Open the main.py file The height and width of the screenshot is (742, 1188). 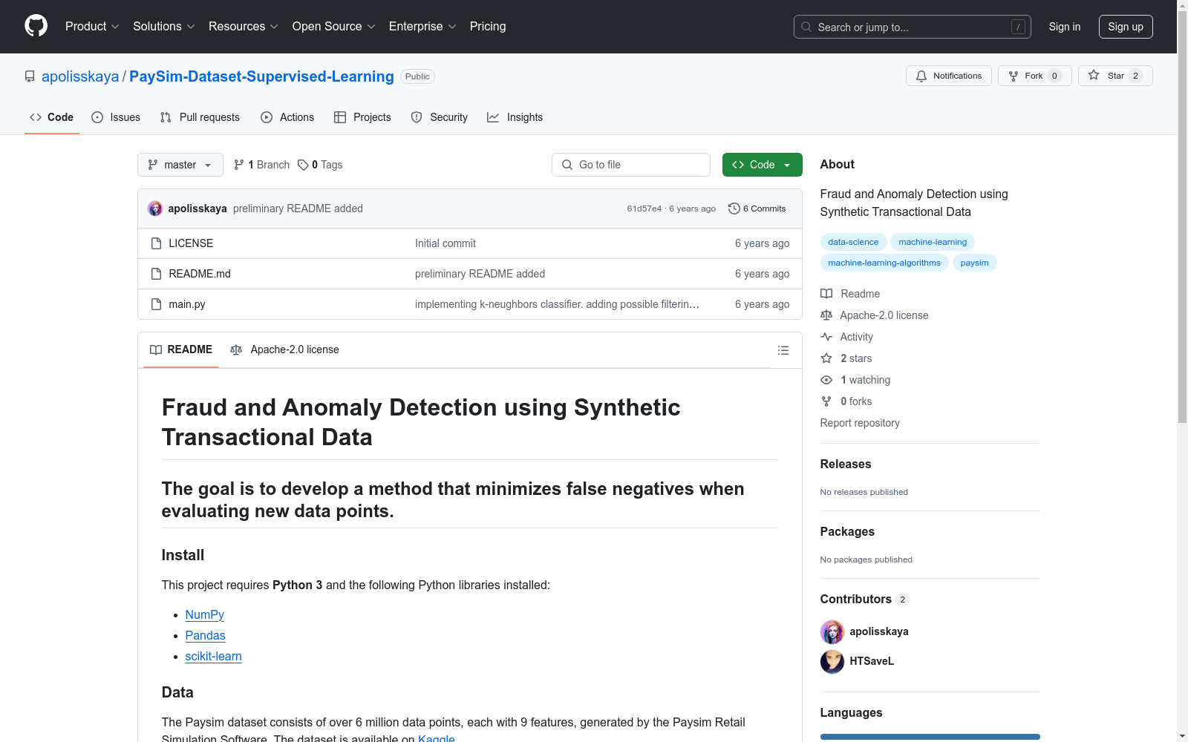point(187,304)
